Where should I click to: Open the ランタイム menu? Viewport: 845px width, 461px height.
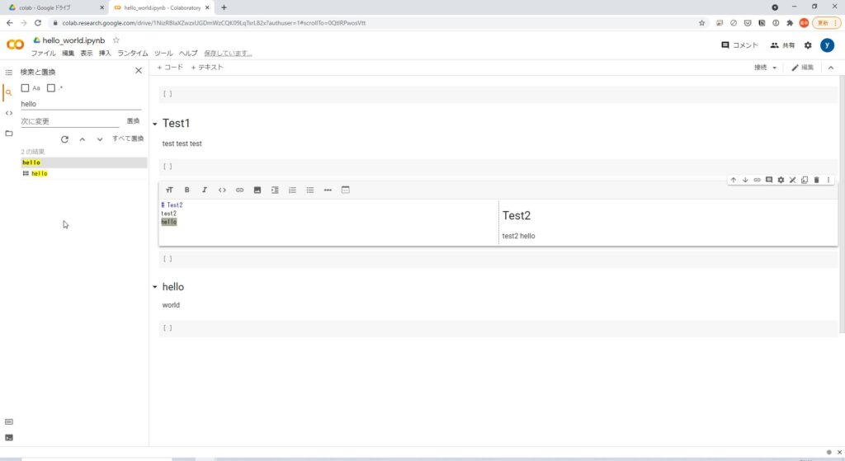click(x=133, y=54)
